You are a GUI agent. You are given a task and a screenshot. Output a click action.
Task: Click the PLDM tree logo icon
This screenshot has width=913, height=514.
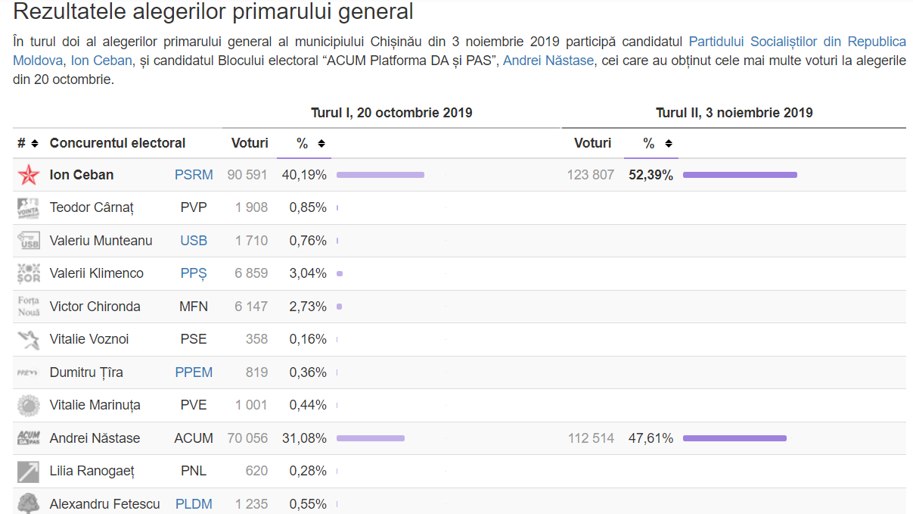point(28,503)
